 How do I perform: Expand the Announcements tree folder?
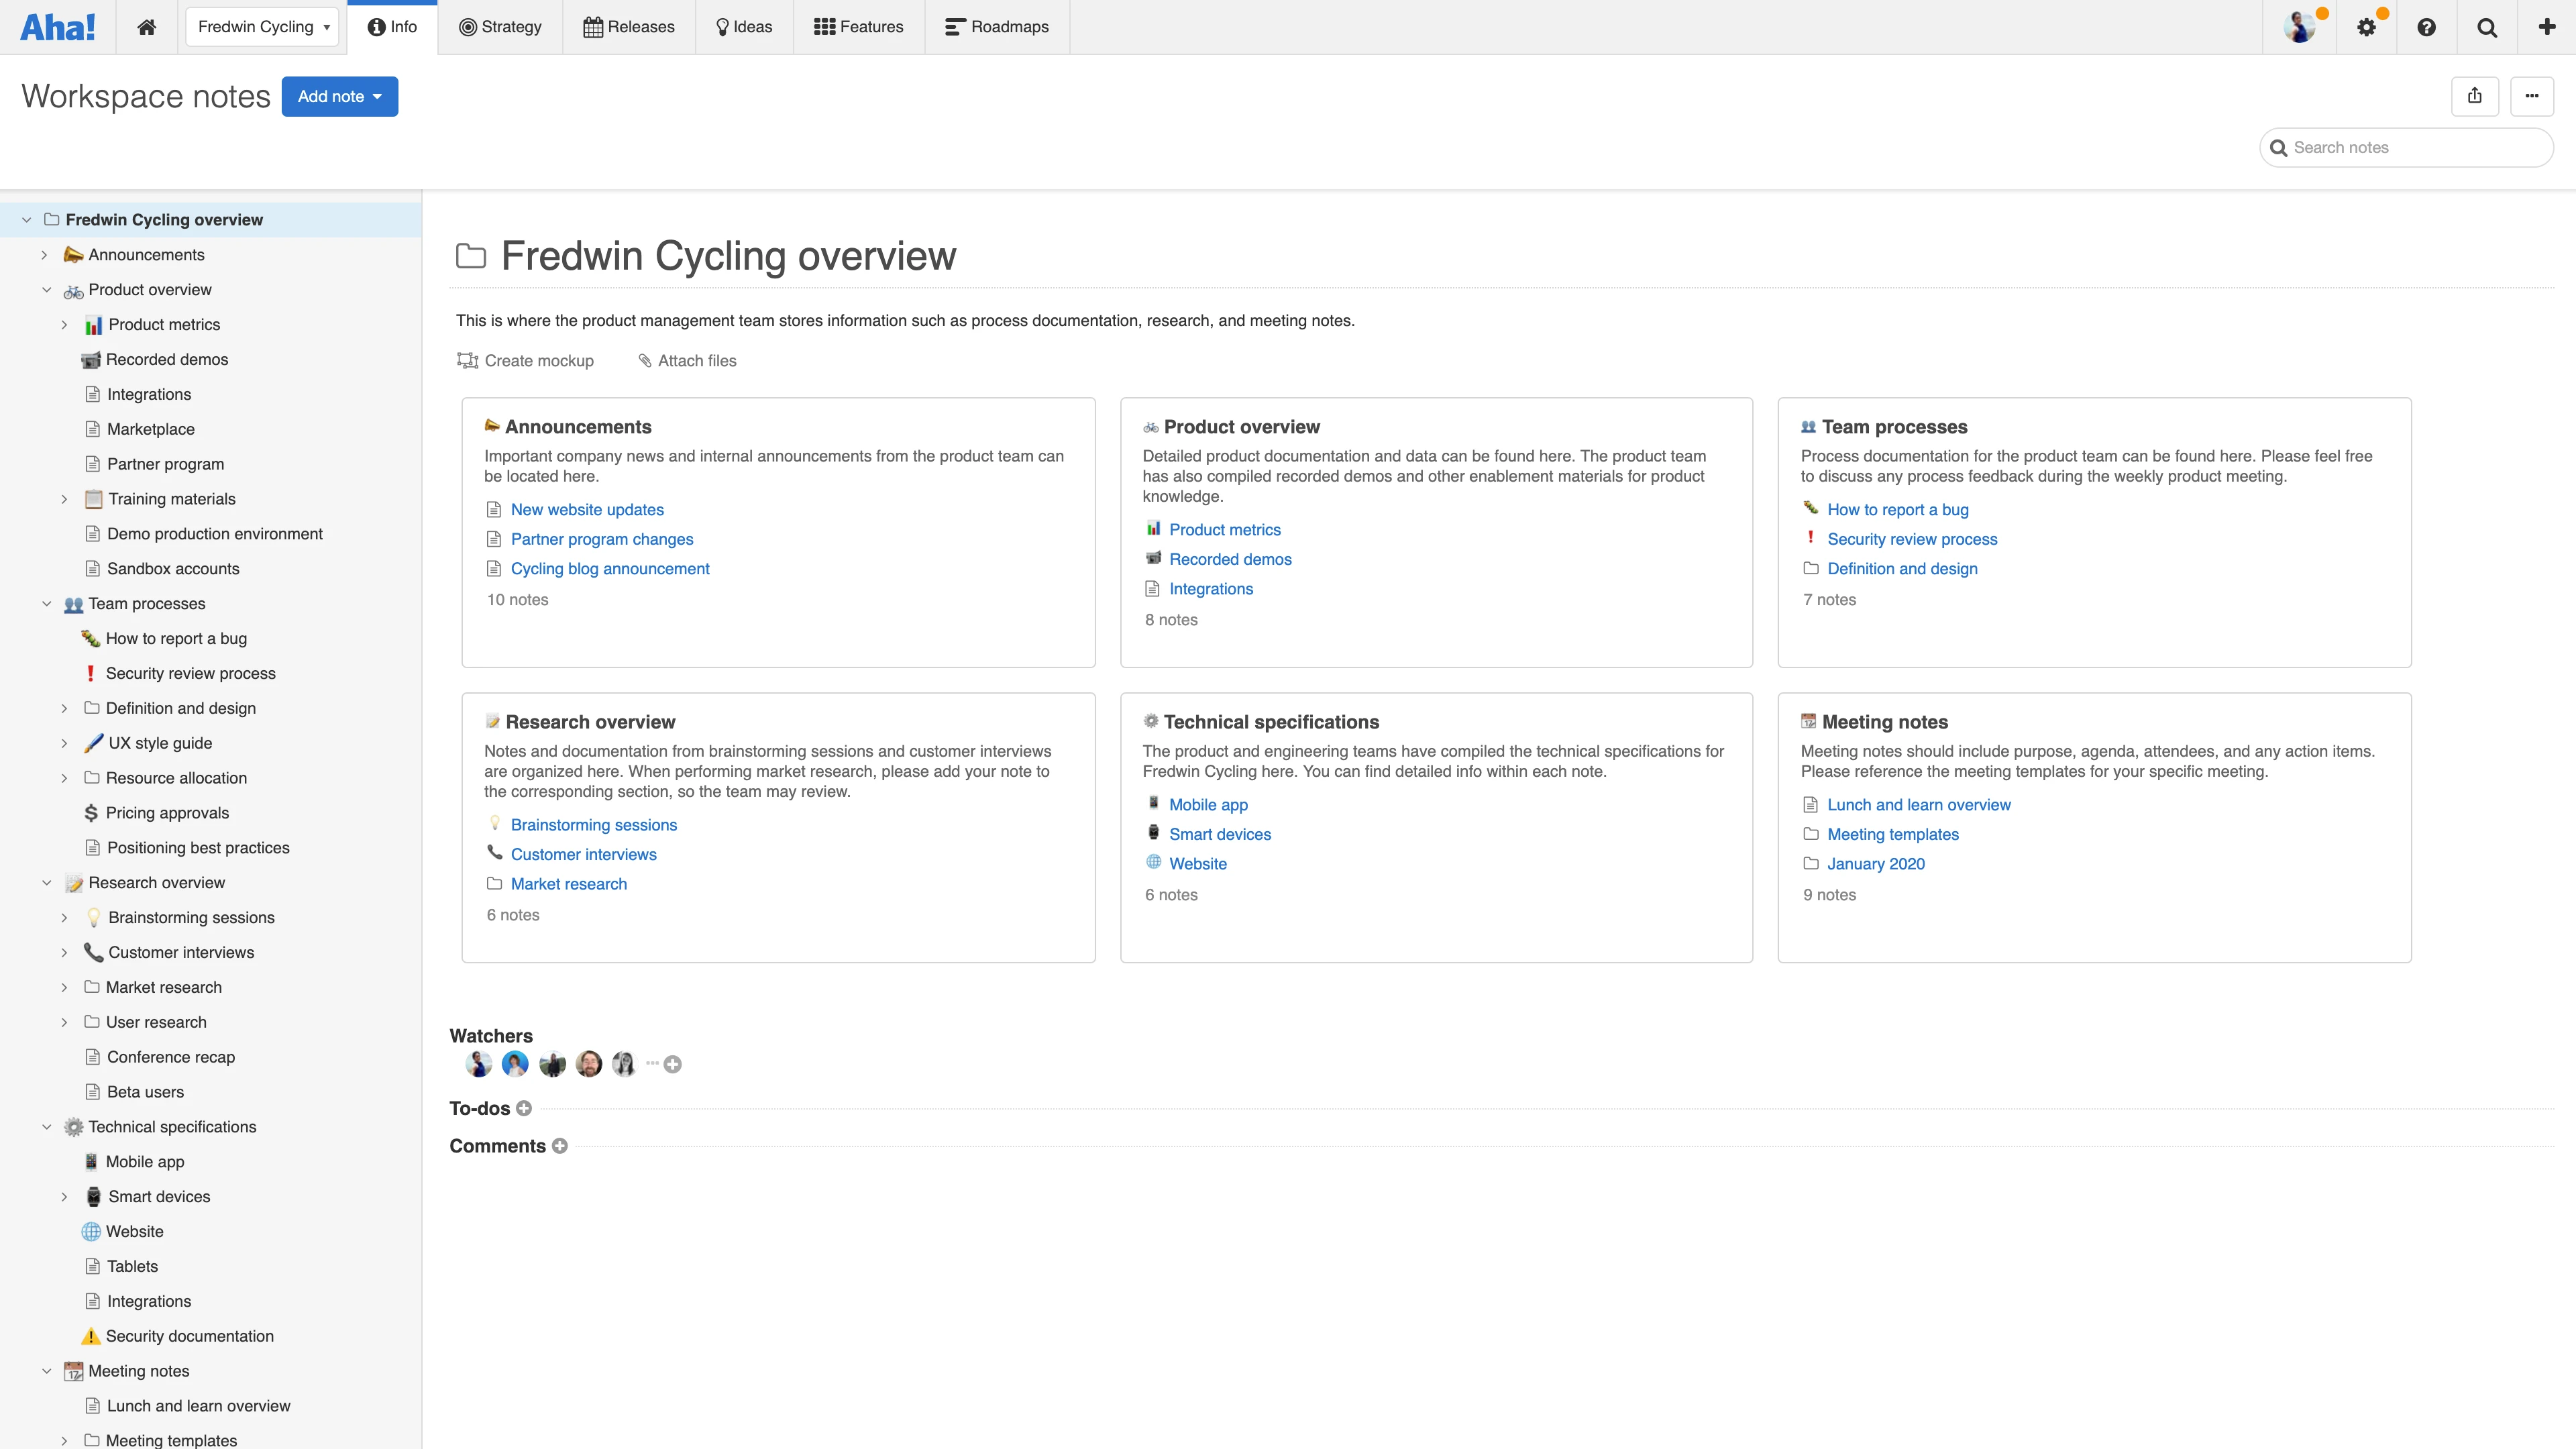44,255
